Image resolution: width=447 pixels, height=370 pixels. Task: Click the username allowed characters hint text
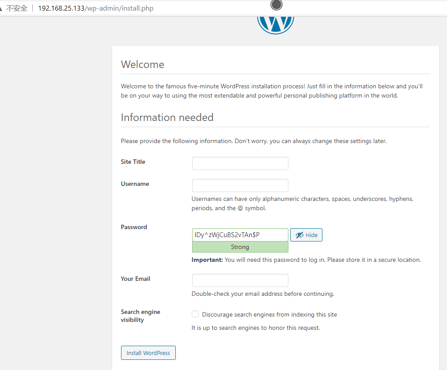point(302,204)
